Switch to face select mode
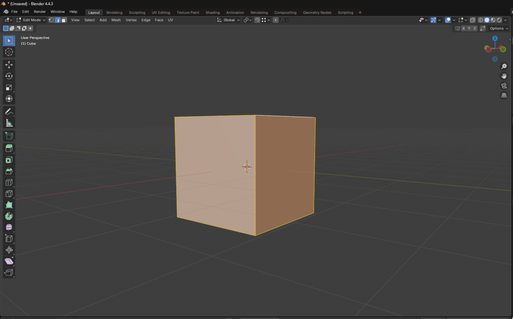 click(x=64, y=20)
